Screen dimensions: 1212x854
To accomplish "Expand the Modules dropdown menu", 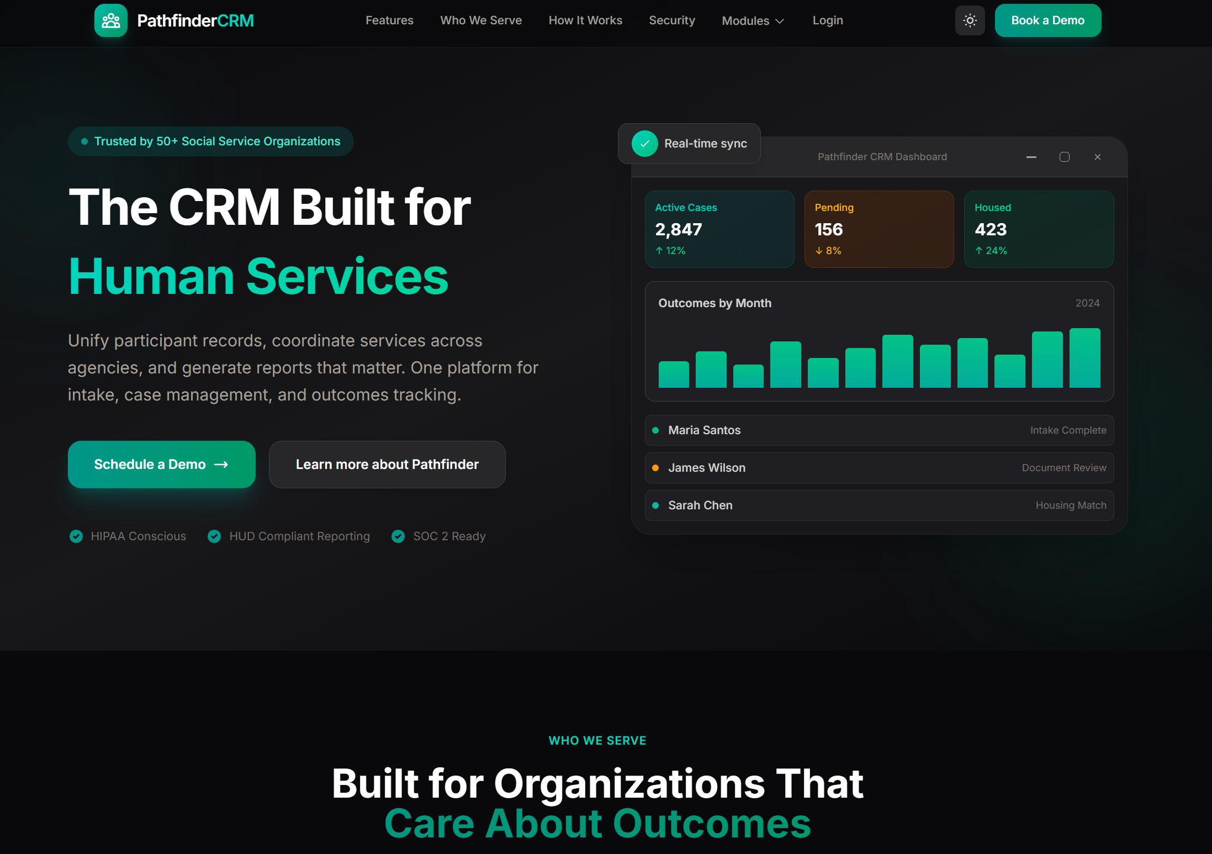I will pos(745,21).
